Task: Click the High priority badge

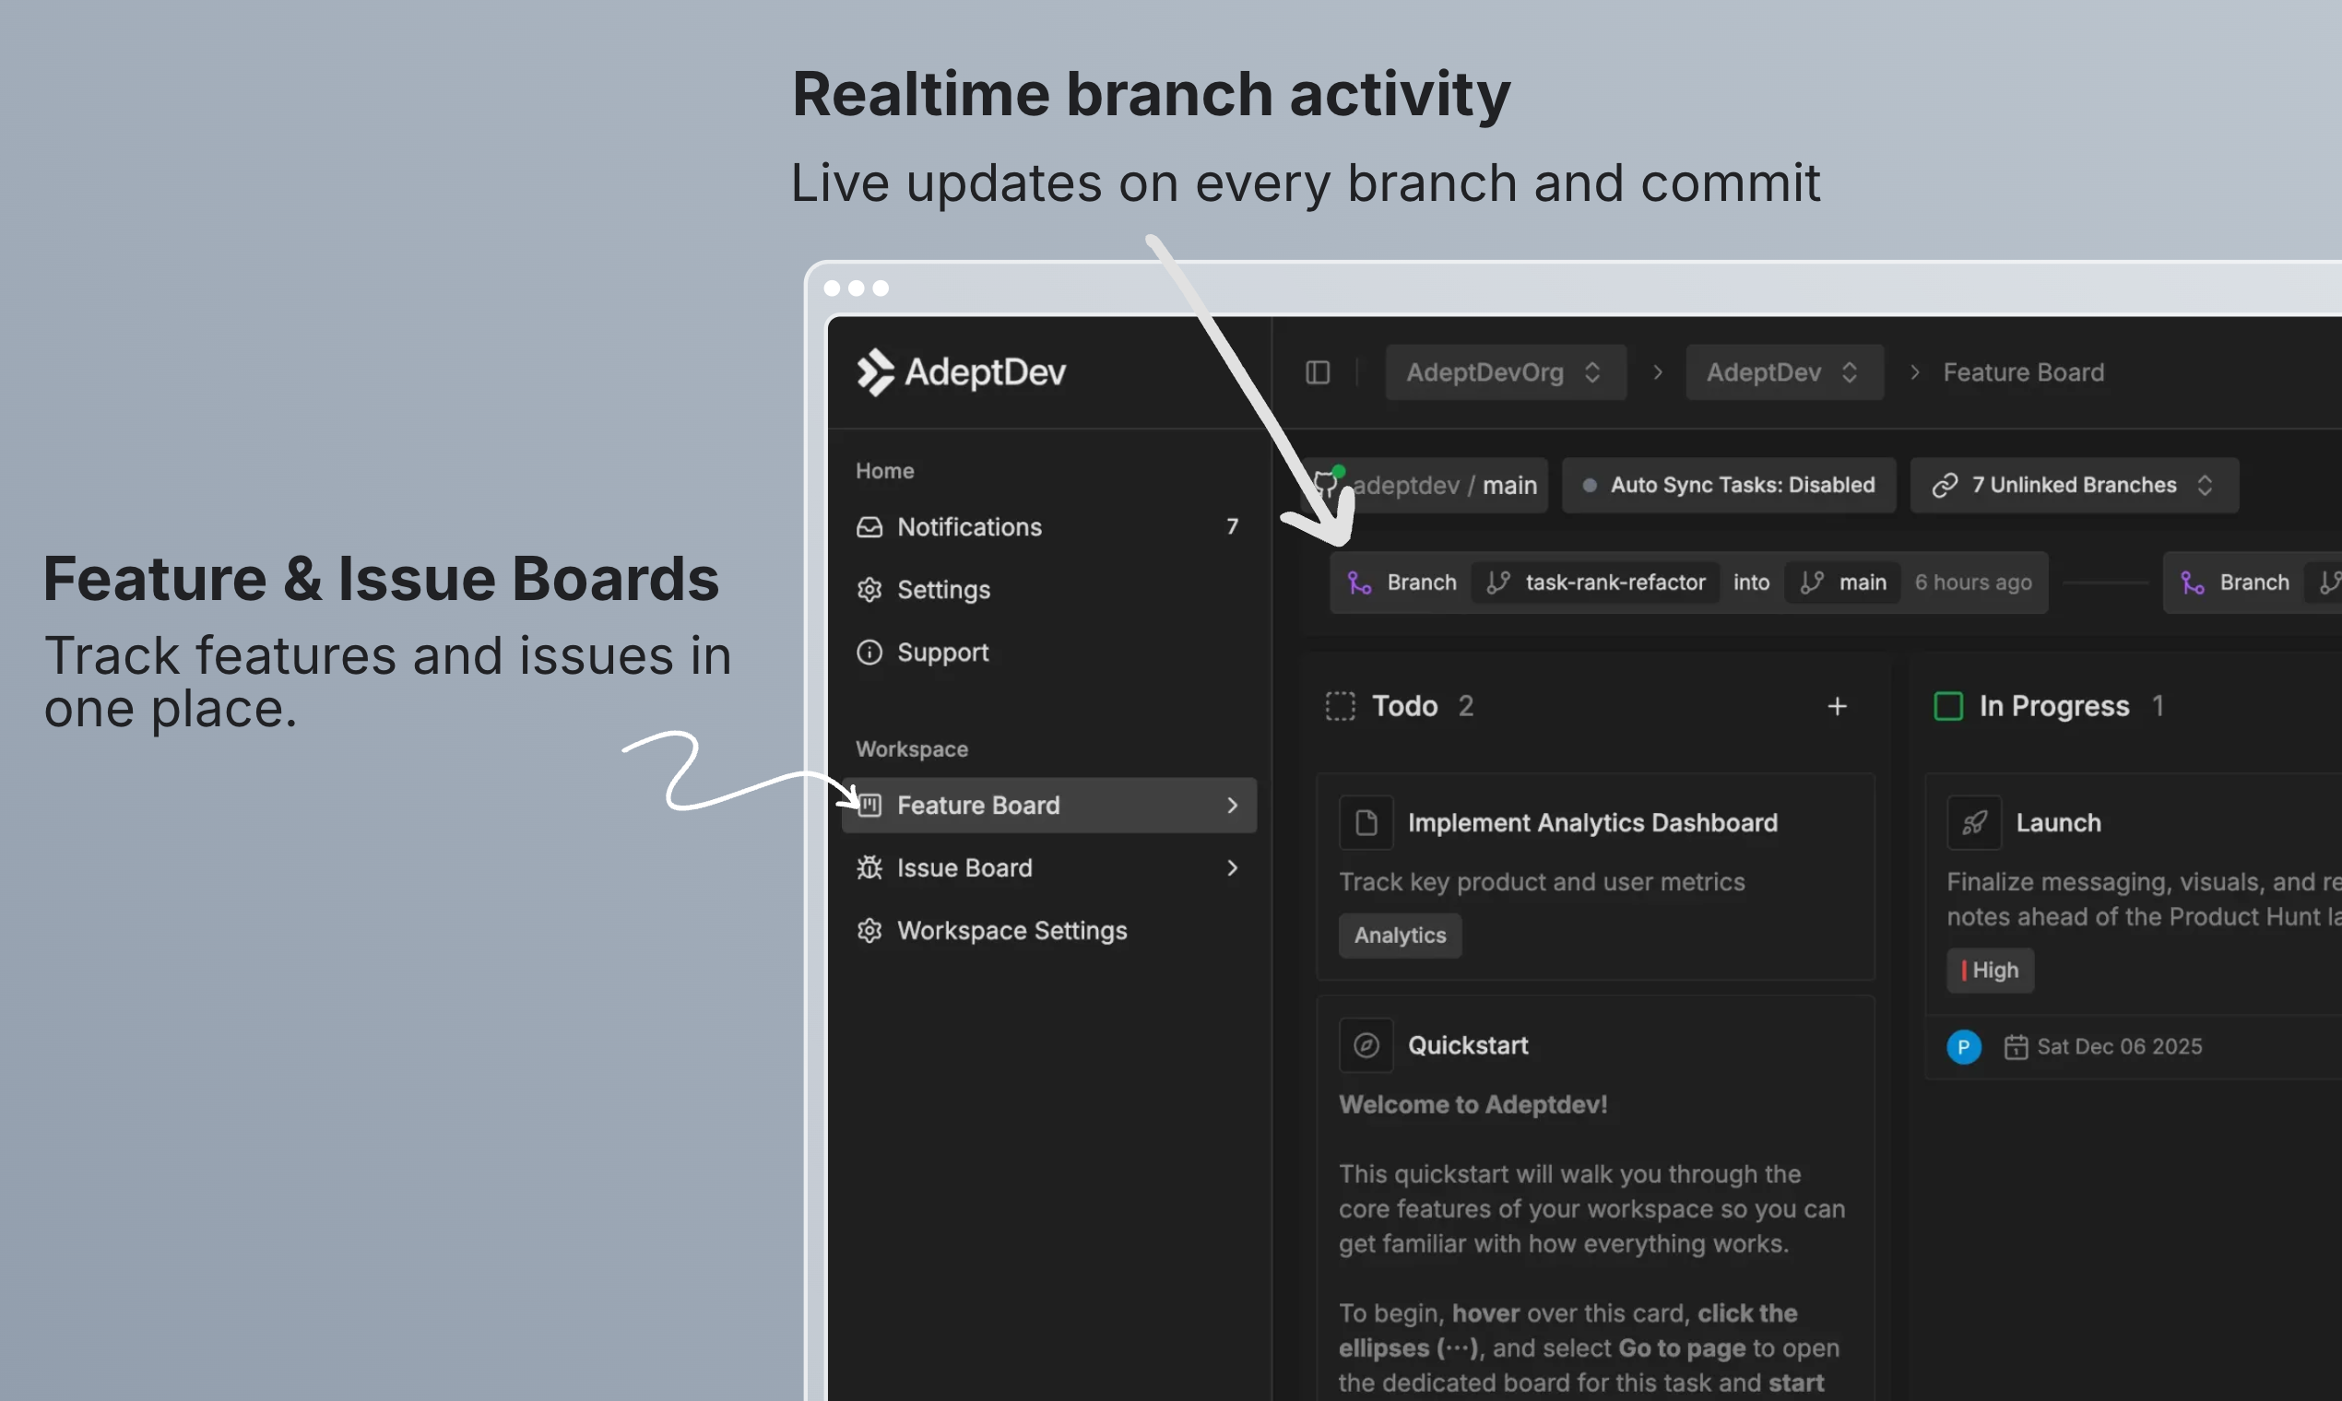Action: (x=1990, y=971)
